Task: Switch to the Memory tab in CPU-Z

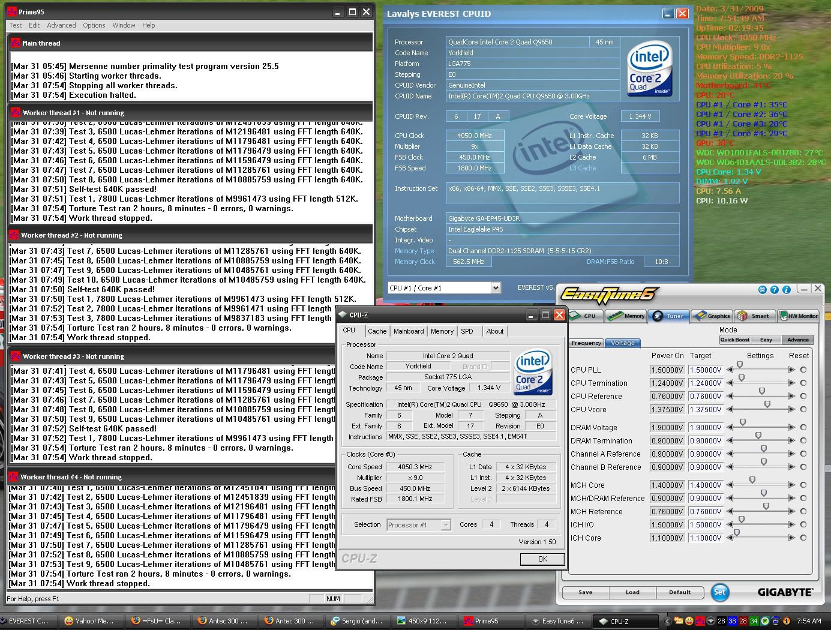Action: point(442,331)
